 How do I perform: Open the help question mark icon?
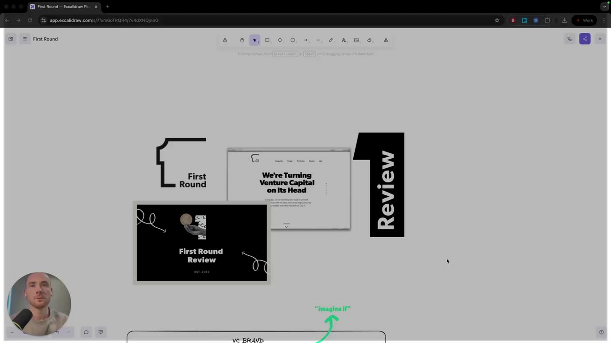pos(601,332)
